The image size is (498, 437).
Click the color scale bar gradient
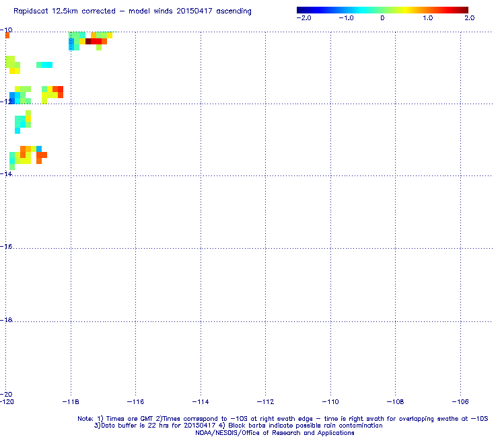[382, 10]
